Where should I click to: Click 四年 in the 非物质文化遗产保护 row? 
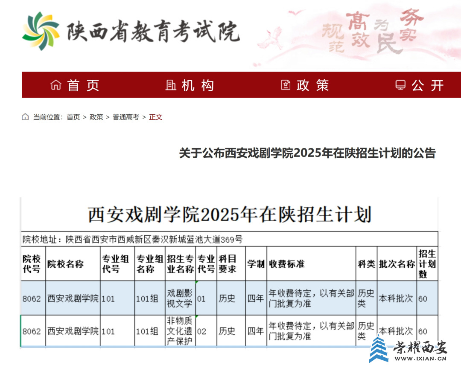(x=256, y=331)
